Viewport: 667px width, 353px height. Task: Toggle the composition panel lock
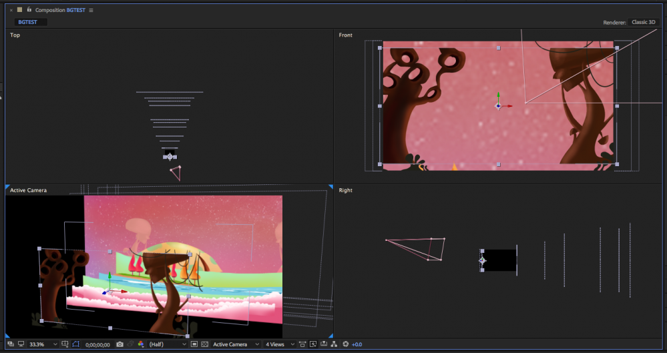click(29, 10)
